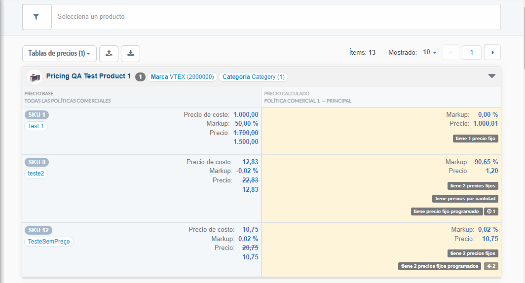Screen dimensions: 525x283
Task: Click SKU 8 label badge
Action: point(37,162)
